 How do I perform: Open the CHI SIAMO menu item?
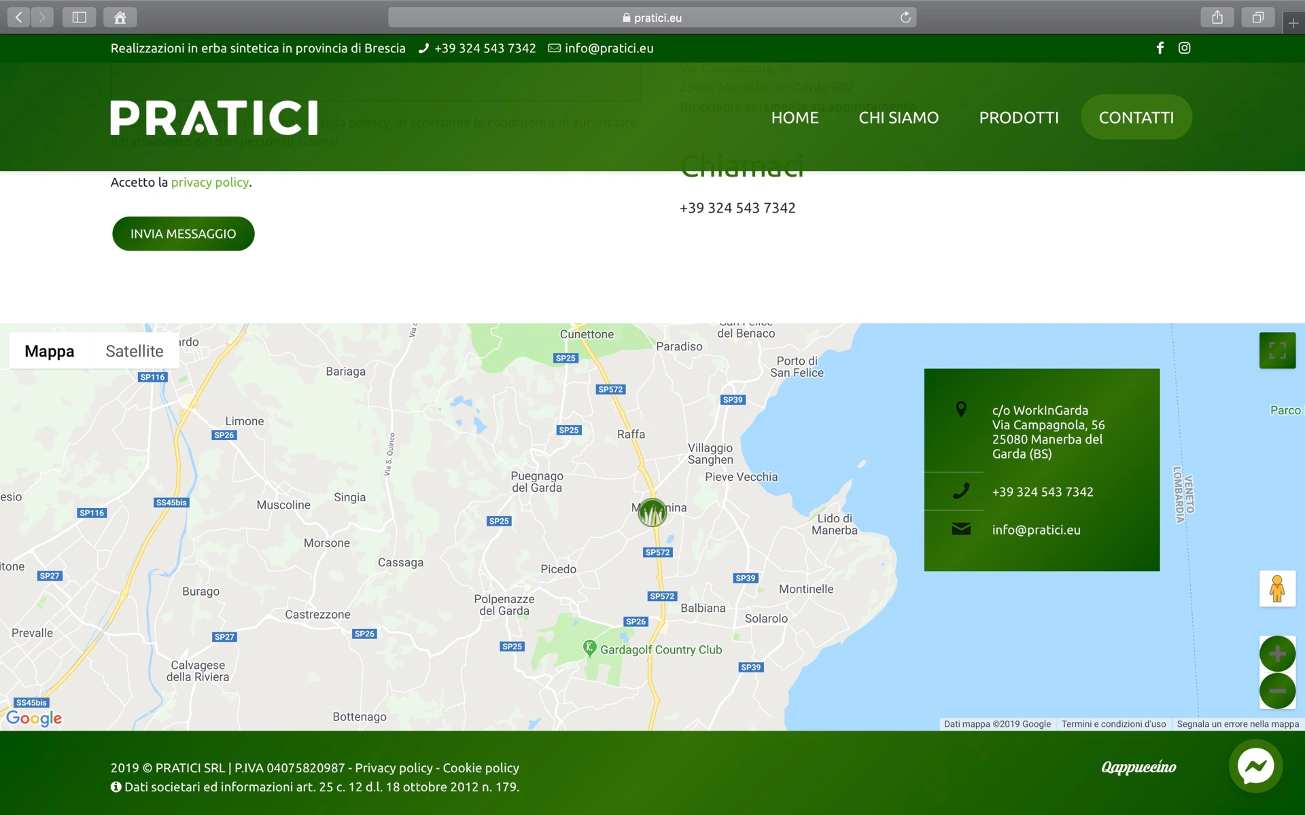[x=899, y=117]
